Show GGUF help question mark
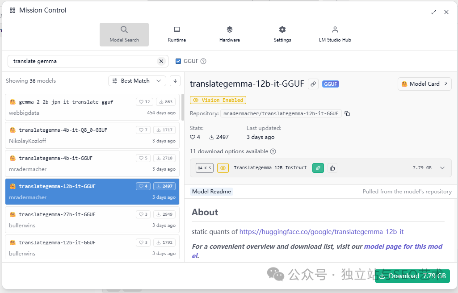 [x=203, y=61]
